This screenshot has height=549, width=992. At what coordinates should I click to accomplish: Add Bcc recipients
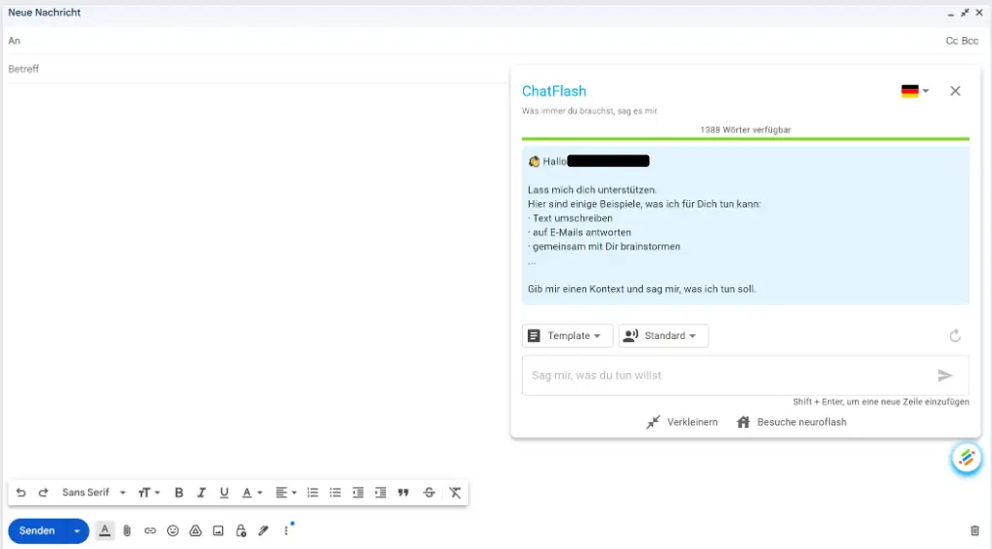[x=970, y=40]
